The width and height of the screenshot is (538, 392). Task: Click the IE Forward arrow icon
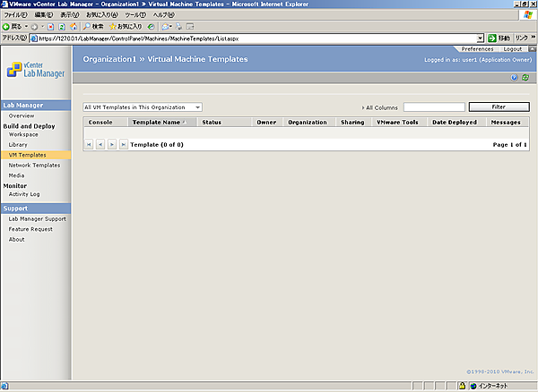click(x=34, y=27)
